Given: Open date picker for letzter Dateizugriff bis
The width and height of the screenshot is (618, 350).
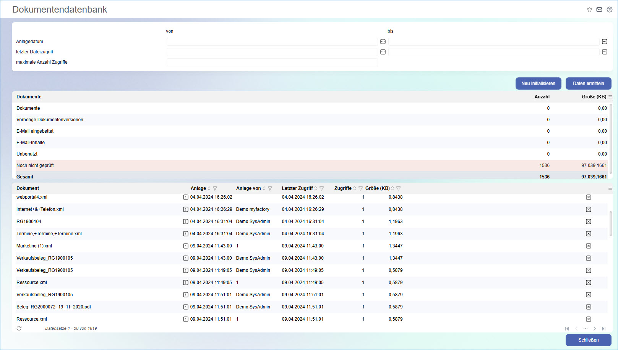Looking at the screenshot, I should coord(605,52).
